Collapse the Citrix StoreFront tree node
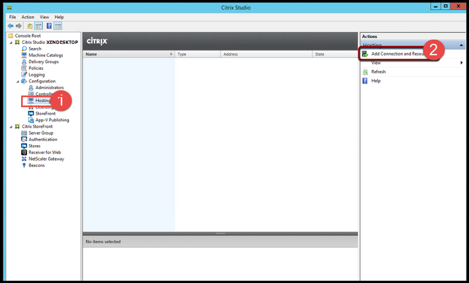 coord(11,127)
